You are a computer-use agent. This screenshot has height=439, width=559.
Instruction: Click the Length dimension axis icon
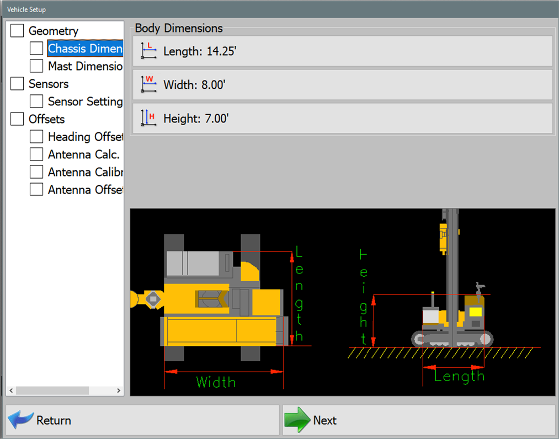[148, 51]
